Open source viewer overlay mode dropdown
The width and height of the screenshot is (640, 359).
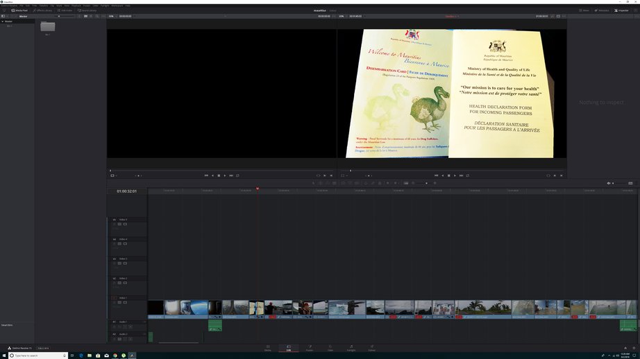click(113, 175)
